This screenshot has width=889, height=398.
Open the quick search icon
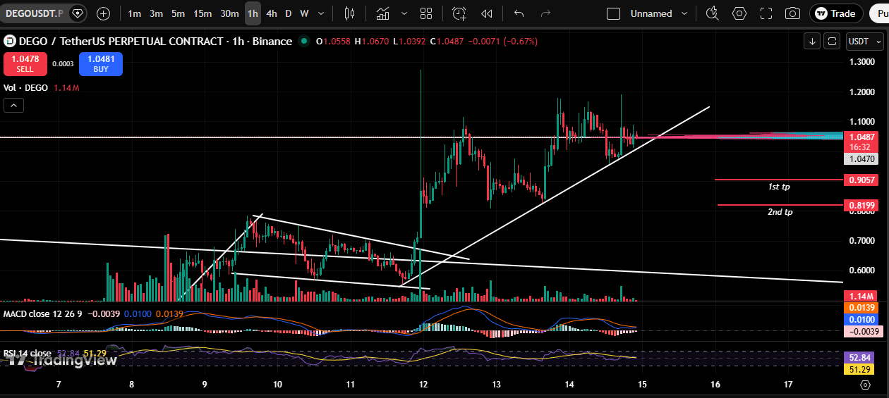(712, 13)
